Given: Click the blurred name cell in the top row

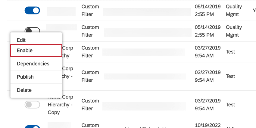Looking at the screenshot, I should [61, 11].
